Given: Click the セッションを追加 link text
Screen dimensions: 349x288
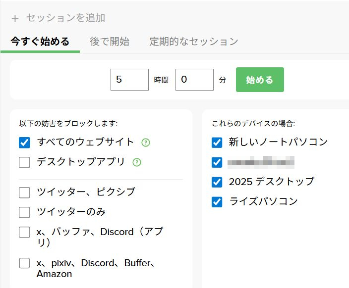Looking at the screenshot, I should tap(65, 18).
